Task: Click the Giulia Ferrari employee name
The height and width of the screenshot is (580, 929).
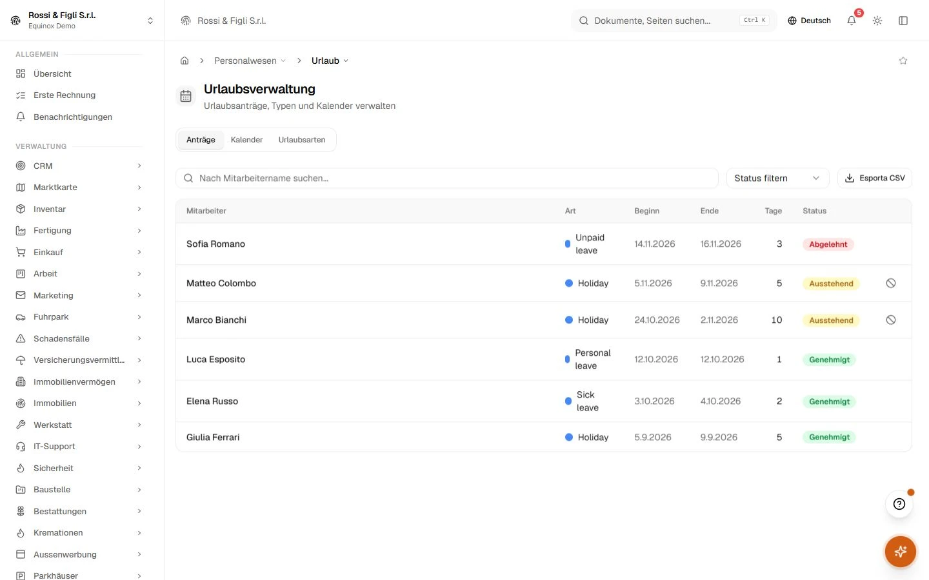Action: (213, 437)
